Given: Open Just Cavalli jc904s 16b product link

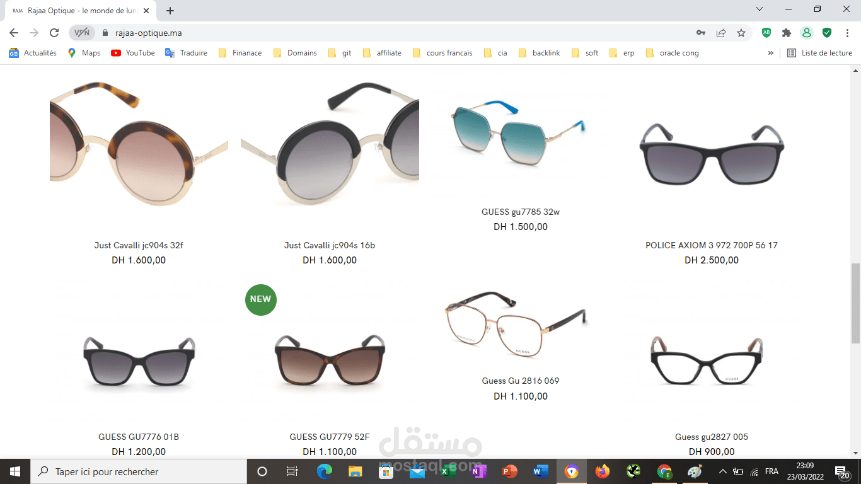Looking at the screenshot, I should [x=330, y=245].
